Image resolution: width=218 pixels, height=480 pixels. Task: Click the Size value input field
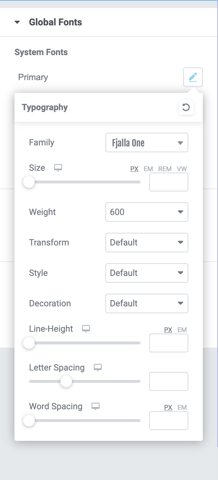(169, 182)
